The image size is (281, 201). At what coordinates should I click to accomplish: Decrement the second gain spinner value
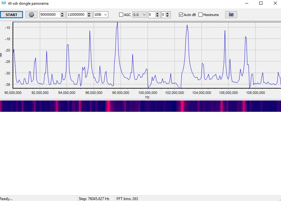168,16
